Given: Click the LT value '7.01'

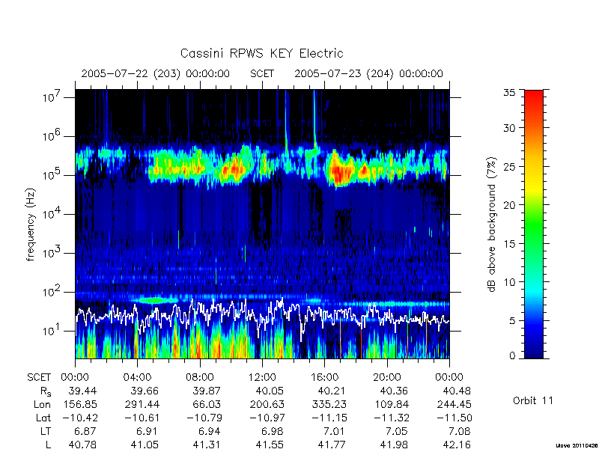Looking at the screenshot, I should tap(335, 431).
